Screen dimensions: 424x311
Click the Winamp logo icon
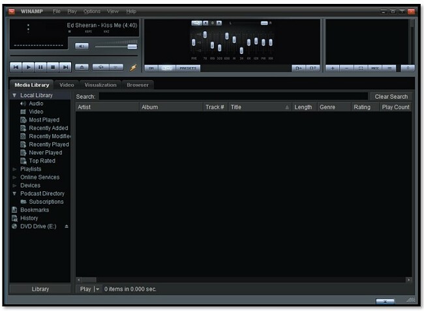pyautogui.click(x=12, y=11)
